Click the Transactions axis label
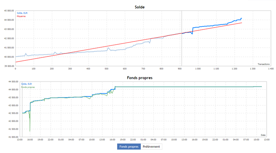Screen dimensions: 276x153 pyautogui.click(x=263, y=64)
